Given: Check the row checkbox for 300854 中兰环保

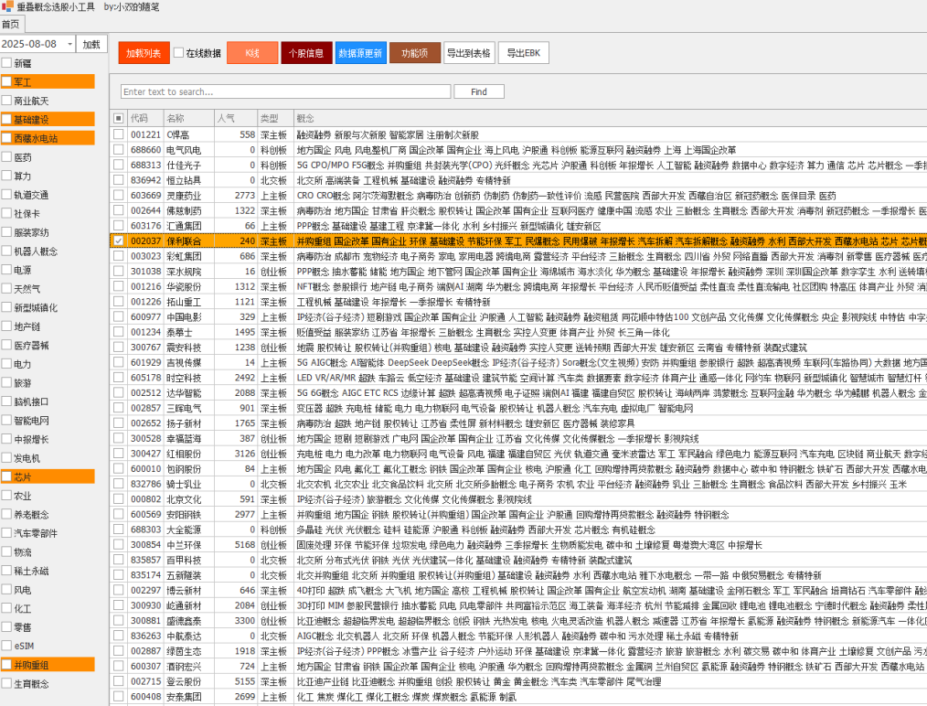Looking at the screenshot, I should point(118,544).
